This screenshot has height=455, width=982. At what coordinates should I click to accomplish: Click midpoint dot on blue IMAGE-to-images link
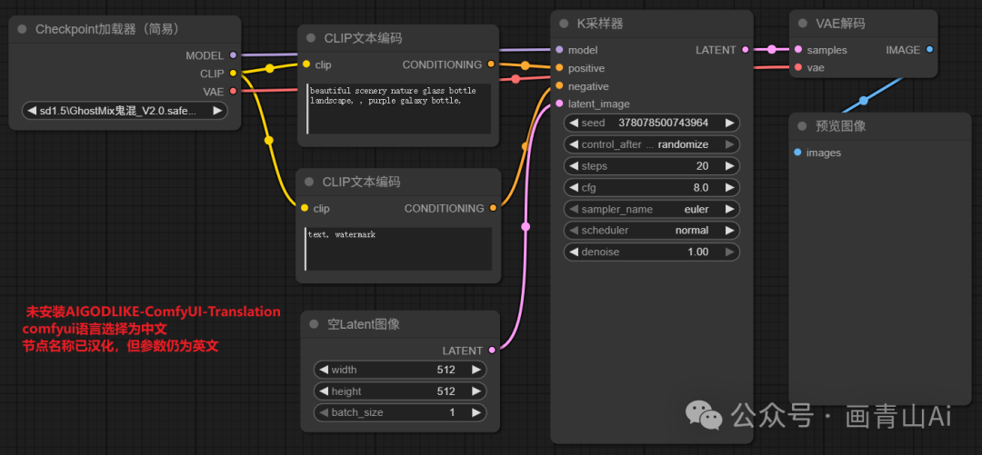(x=863, y=100)
